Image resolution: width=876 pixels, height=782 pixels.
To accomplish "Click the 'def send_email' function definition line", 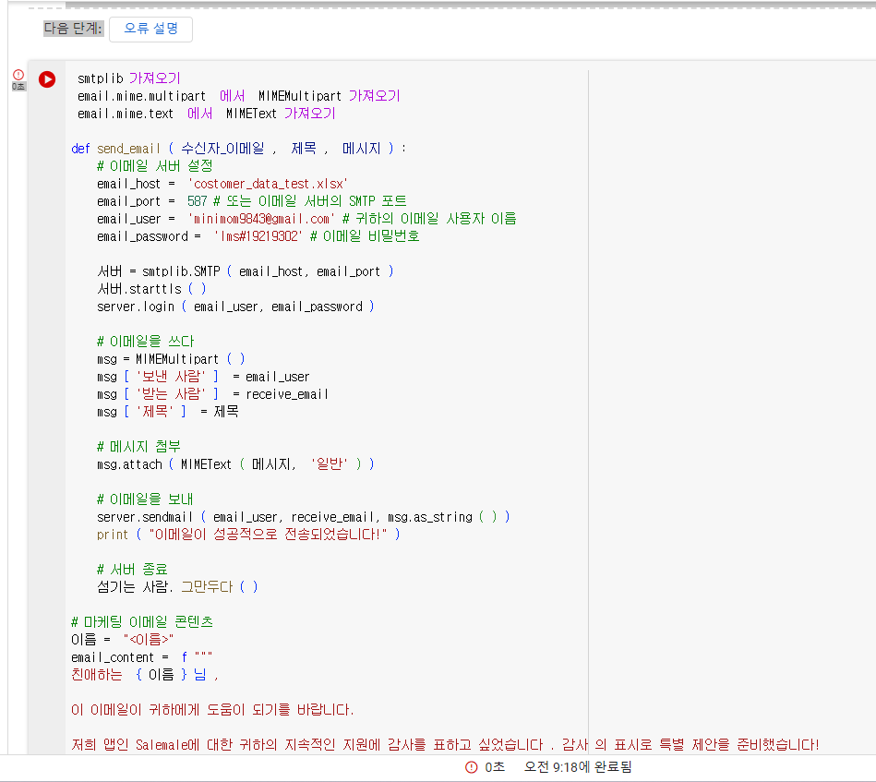I will 238,149.
